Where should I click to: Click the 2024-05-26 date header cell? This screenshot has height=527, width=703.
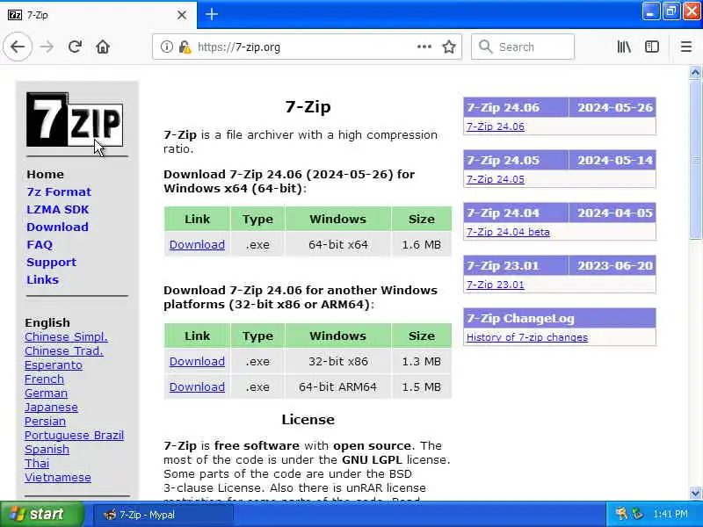[612, 107]
